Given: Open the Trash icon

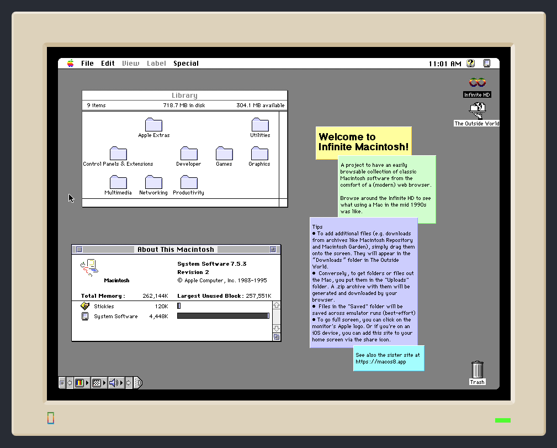Looking at the screenshot, I should tap(476, 369).
